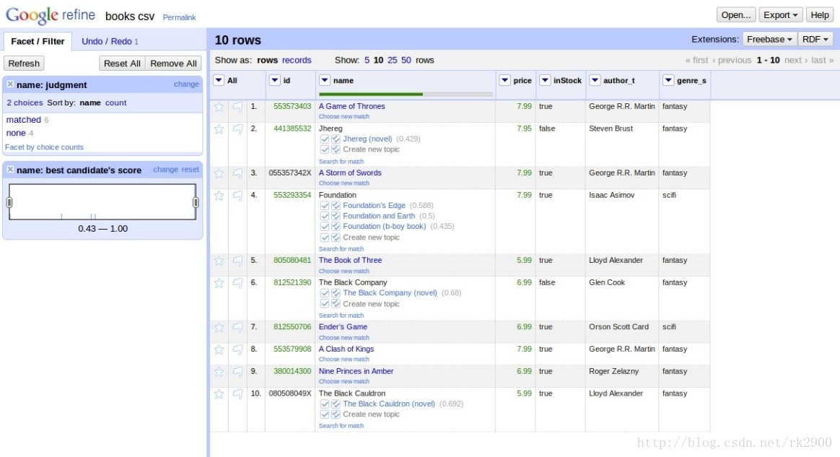The width and height of the screenshot is (840, 457).
Task: Match this cell to Foundation's Edge
Action: (x=325, y=206)
